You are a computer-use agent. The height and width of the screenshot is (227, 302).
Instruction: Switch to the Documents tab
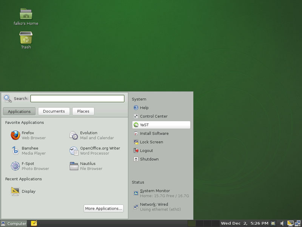[x=54, y=111]
